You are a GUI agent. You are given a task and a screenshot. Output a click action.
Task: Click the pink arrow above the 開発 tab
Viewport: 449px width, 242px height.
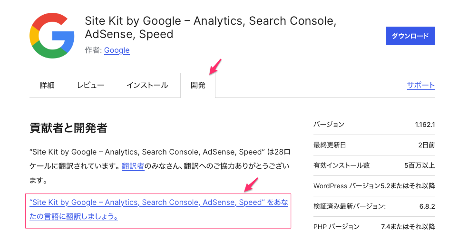[215, 66]
